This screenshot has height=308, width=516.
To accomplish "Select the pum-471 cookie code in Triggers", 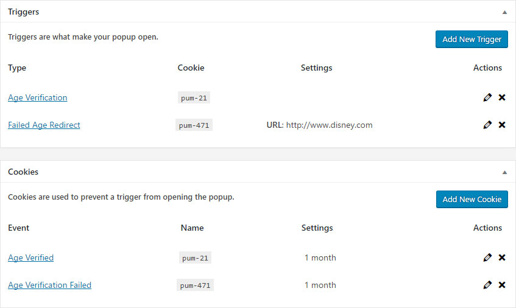I will 194,125.
